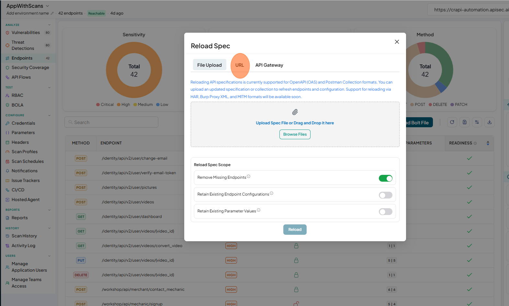Collapse the REPORTS sidebar section

[50, 210]
